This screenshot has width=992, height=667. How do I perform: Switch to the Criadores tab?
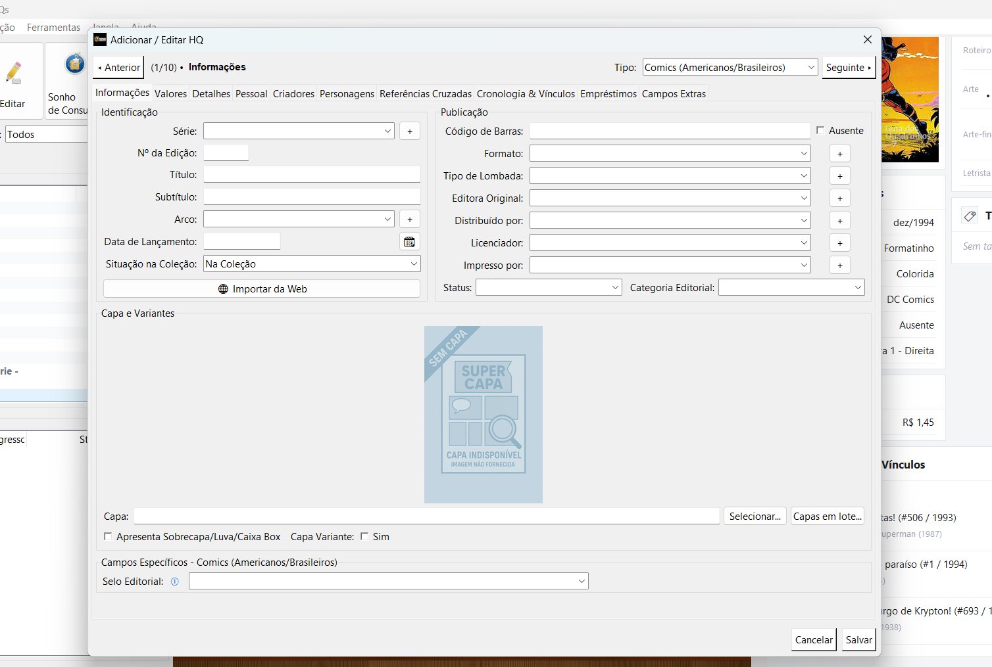(x=293, y=93)
